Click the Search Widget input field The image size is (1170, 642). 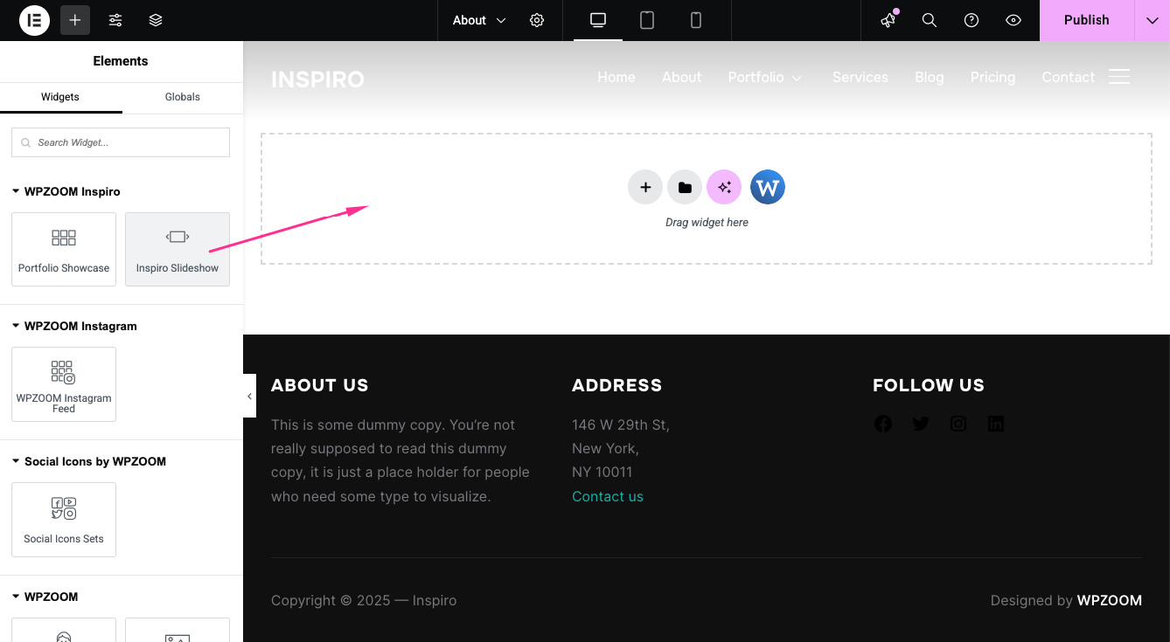pos(121,142)
